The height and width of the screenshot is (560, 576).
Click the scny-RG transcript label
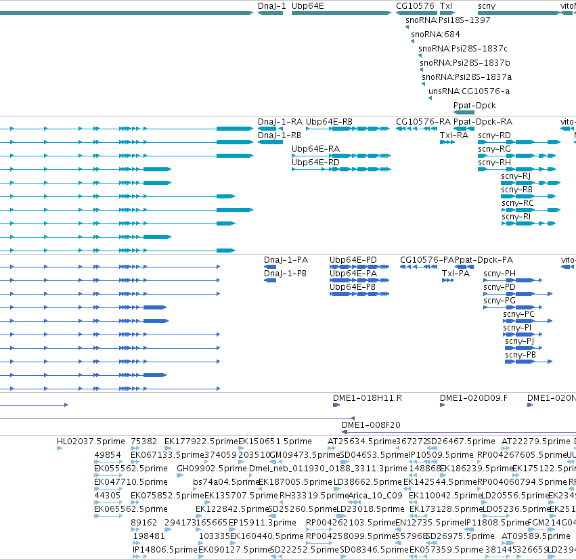[x=495, y=149]
